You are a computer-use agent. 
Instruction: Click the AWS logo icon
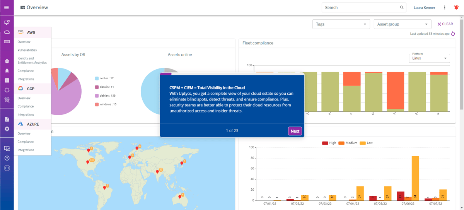pos(20,32)
